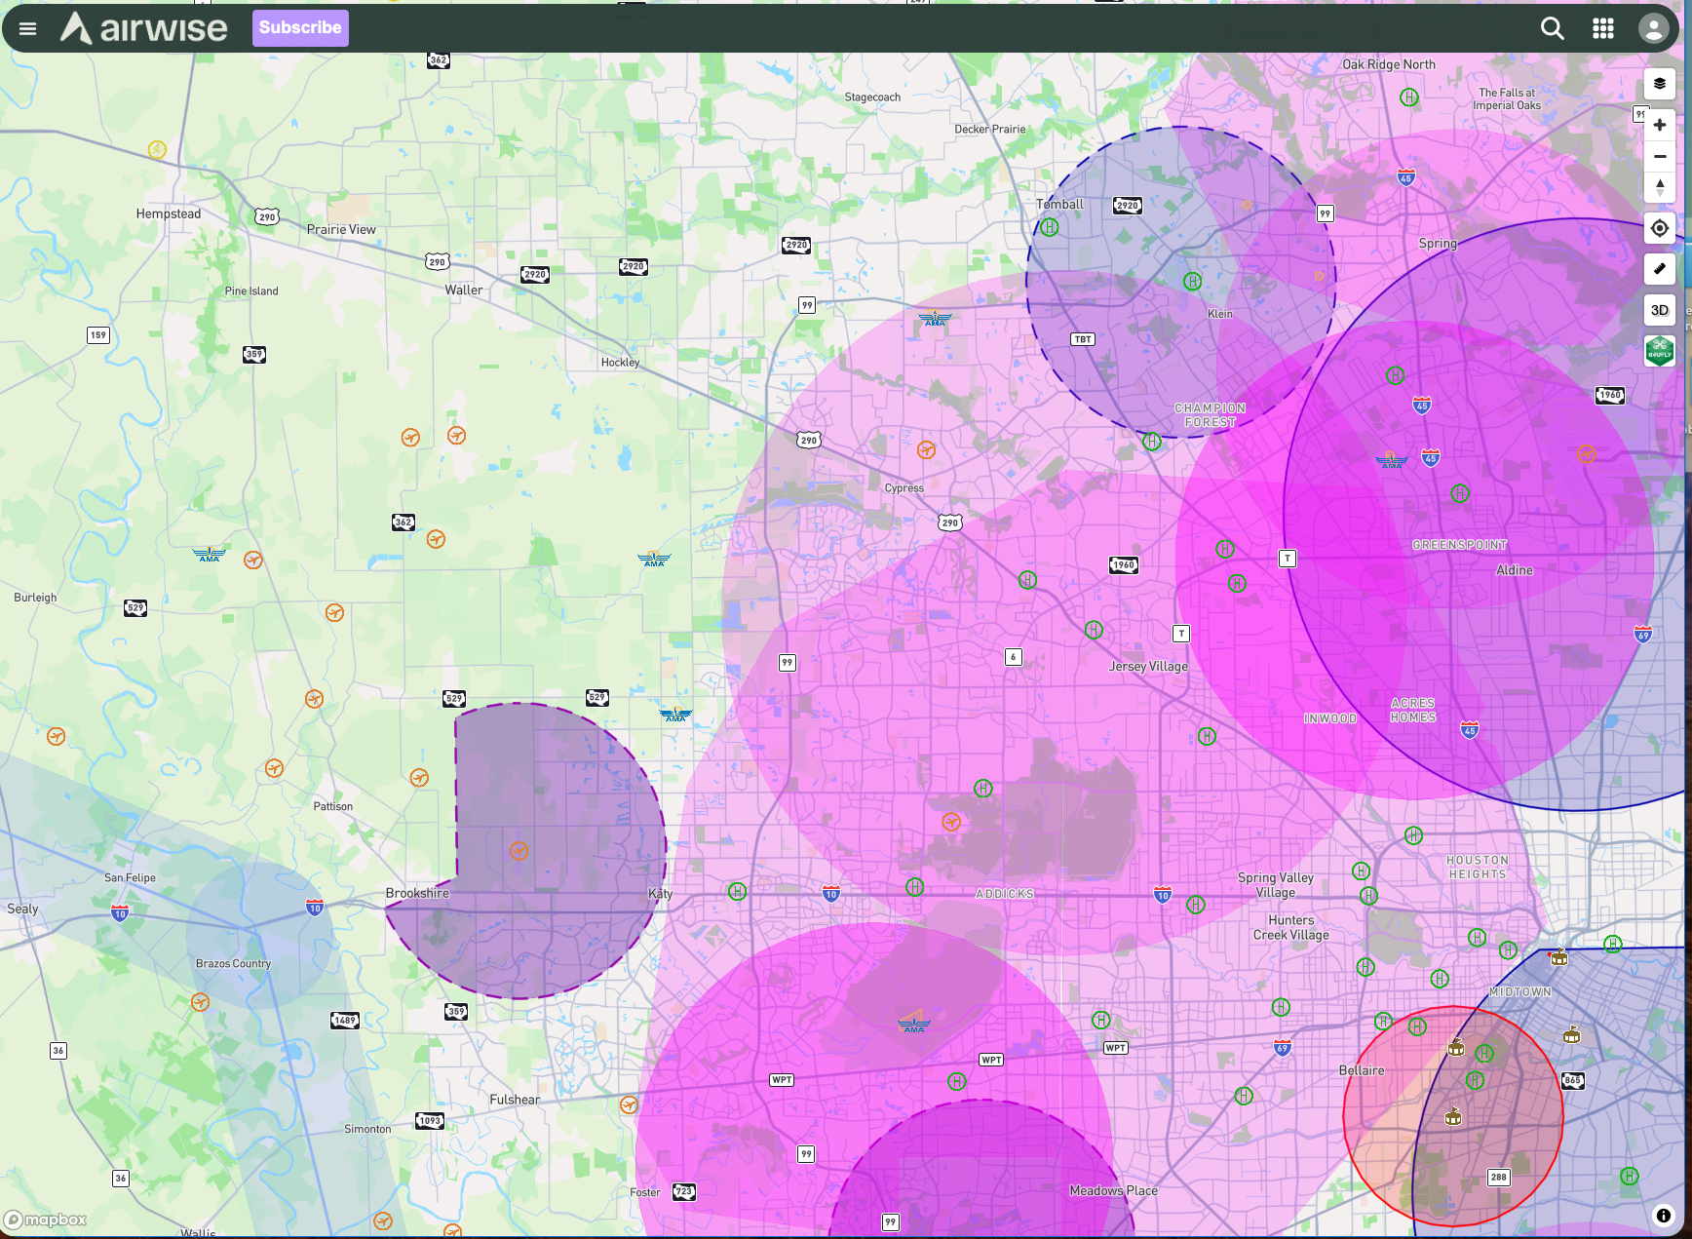Viewport: 1692px width, 1239px height.
Task: Click the Jersey Village label
Action: click(x=1148, y=667)
